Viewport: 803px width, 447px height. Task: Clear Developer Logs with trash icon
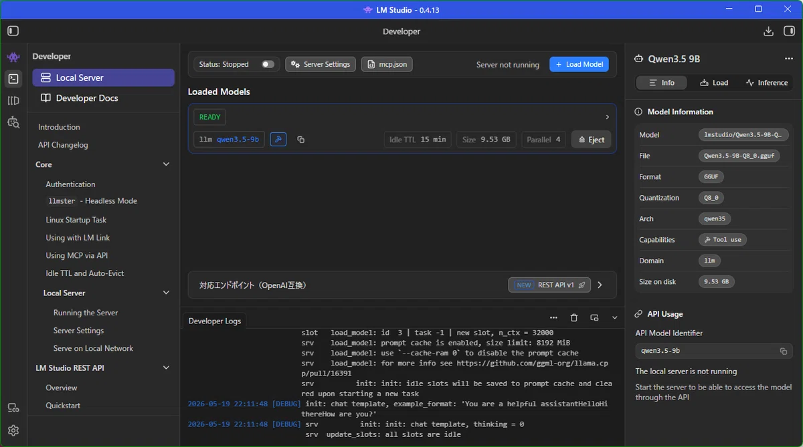574,318
